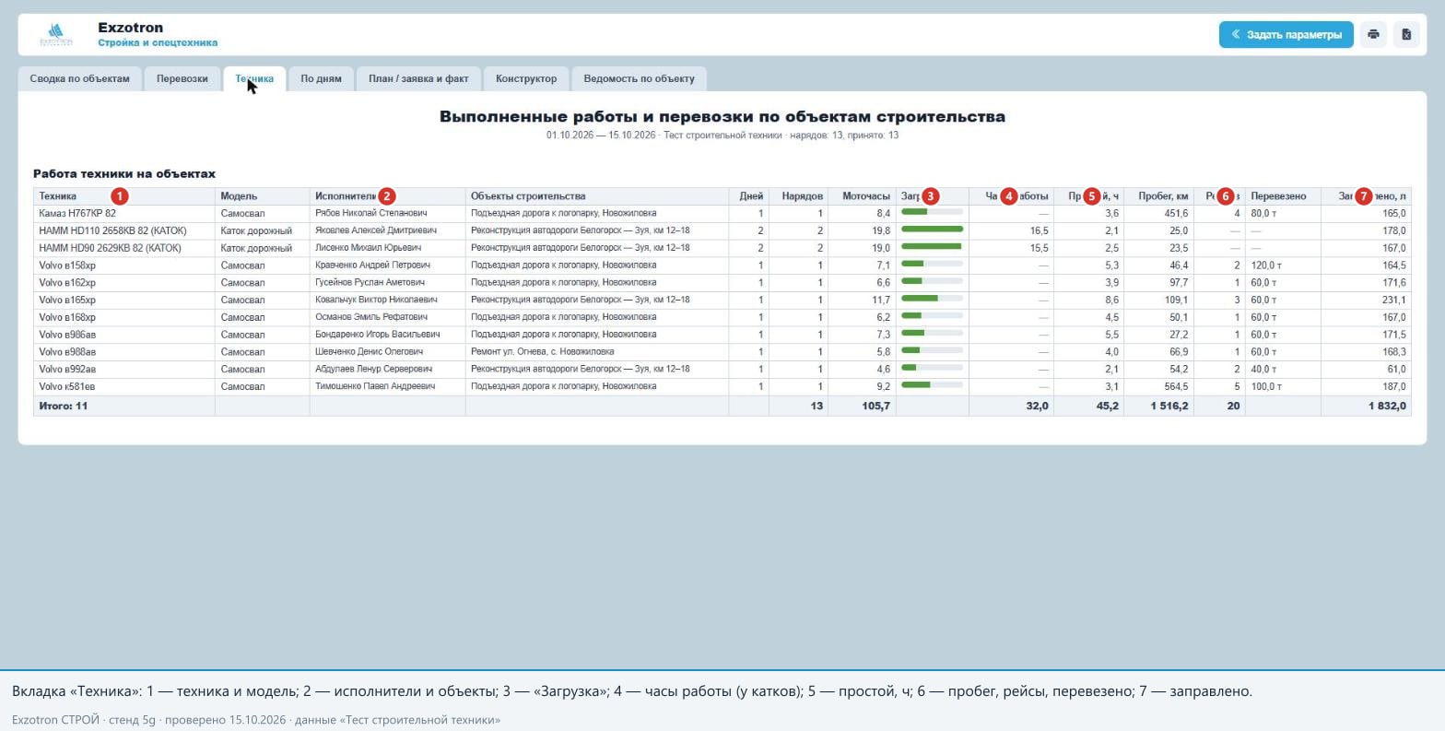The image size is (1445, 731).
Task: Click mileage value «564,5»
Action: (1176, 387)
